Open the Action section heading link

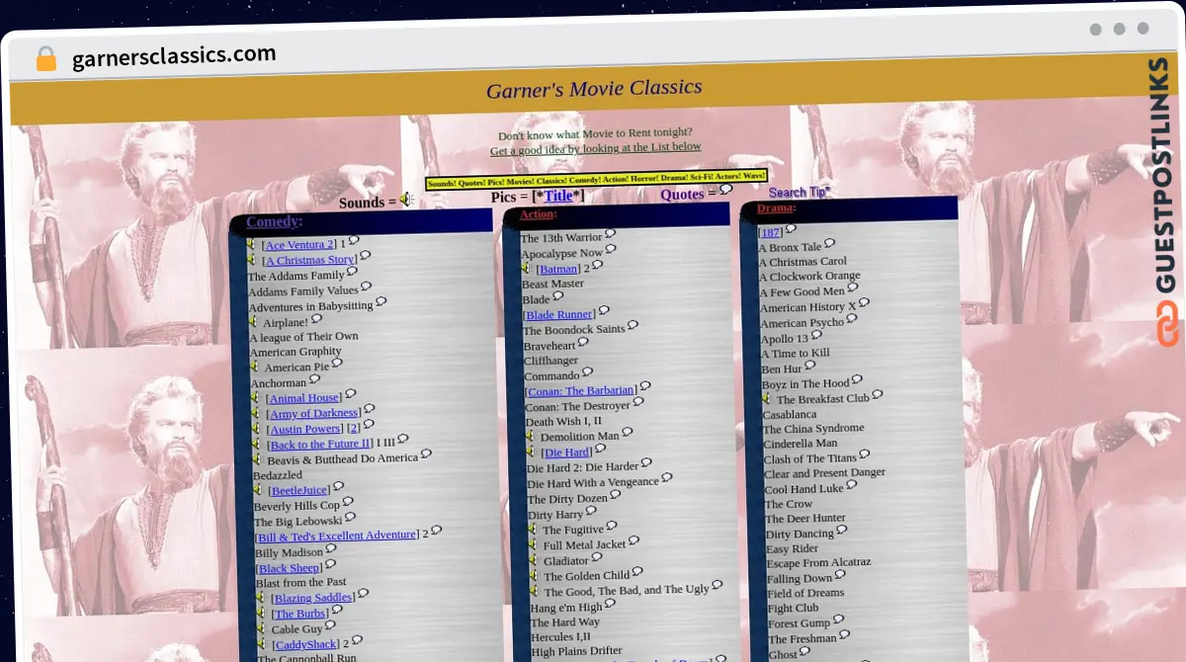click(537, 213)
